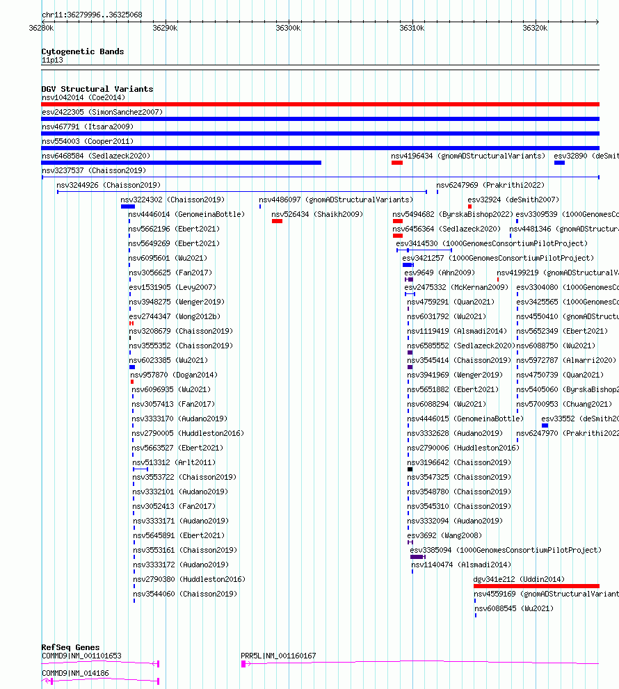619x689 pixels.
Task: Click the red dgv341e212 (Uddin2014) bar
Action: [536, 586]
